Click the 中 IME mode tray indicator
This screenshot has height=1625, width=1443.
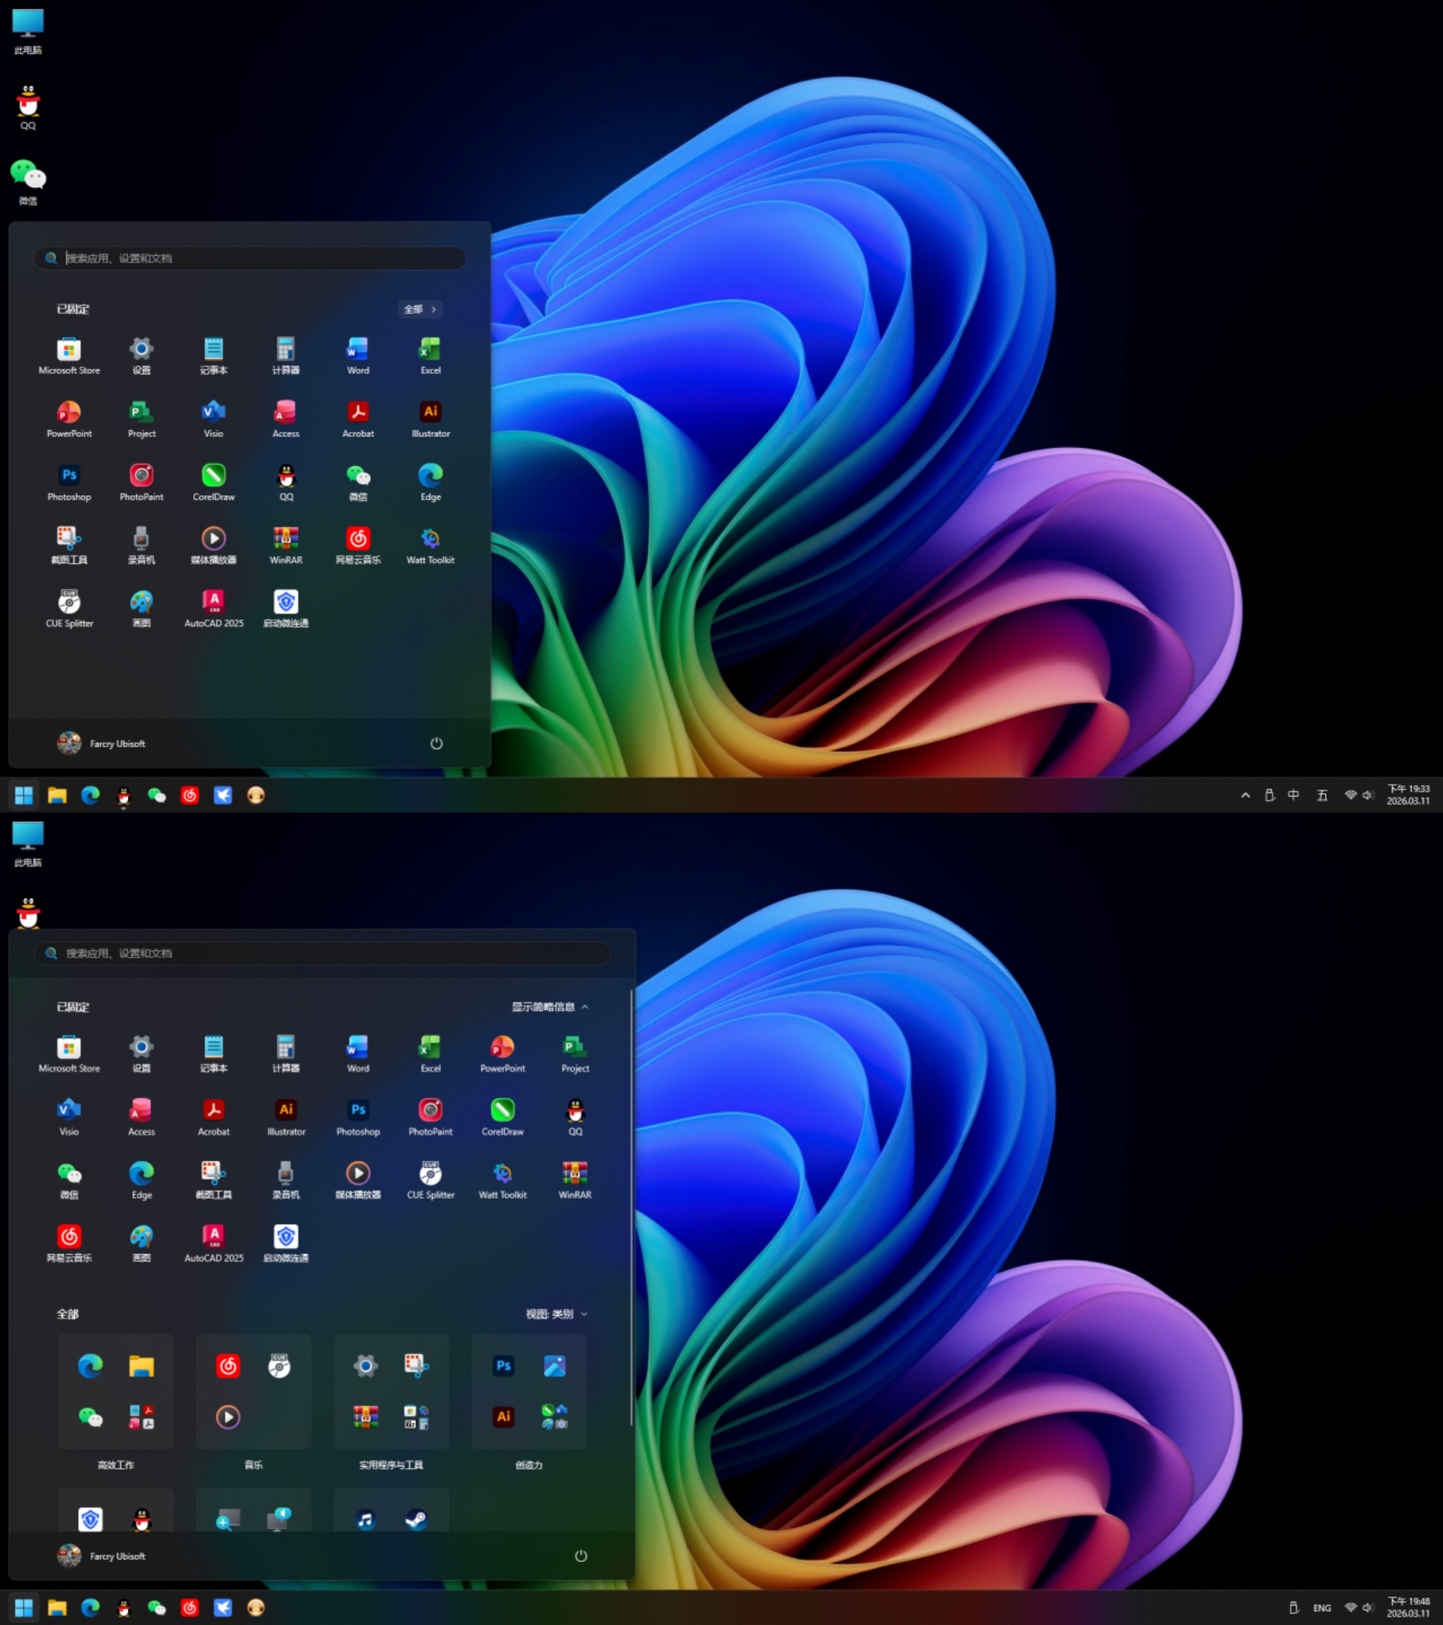click(x=1293, y=795)
